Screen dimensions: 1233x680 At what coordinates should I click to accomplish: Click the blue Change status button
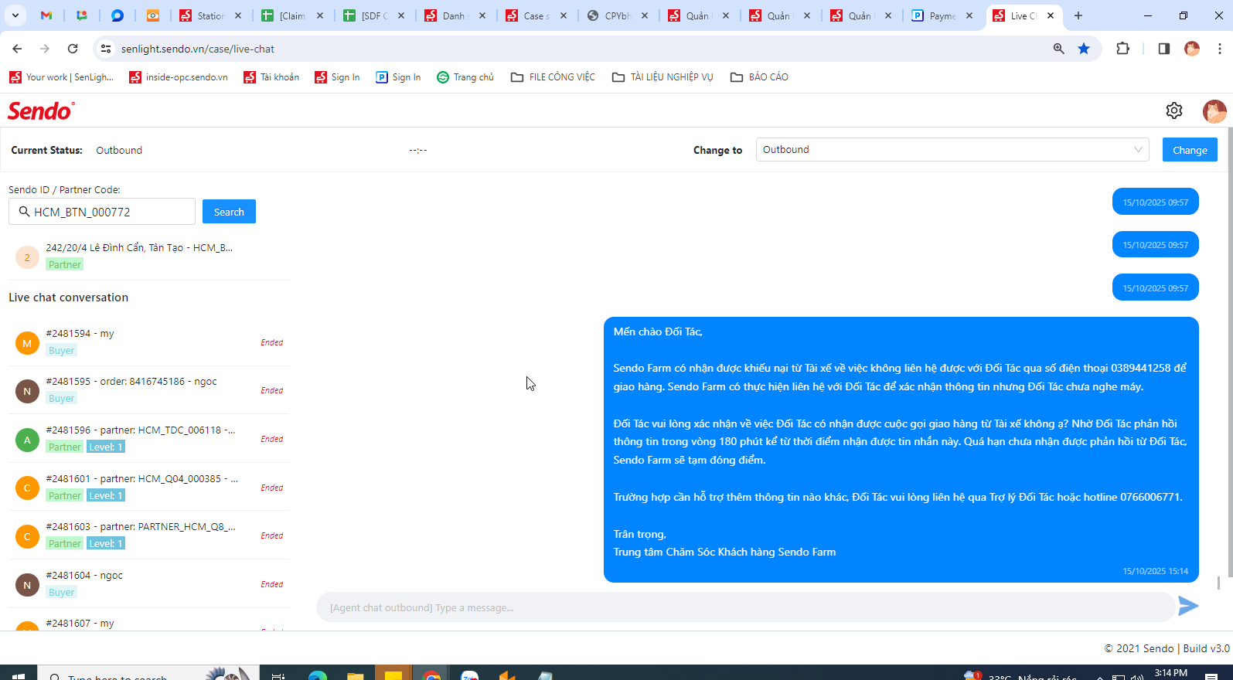1190,150
